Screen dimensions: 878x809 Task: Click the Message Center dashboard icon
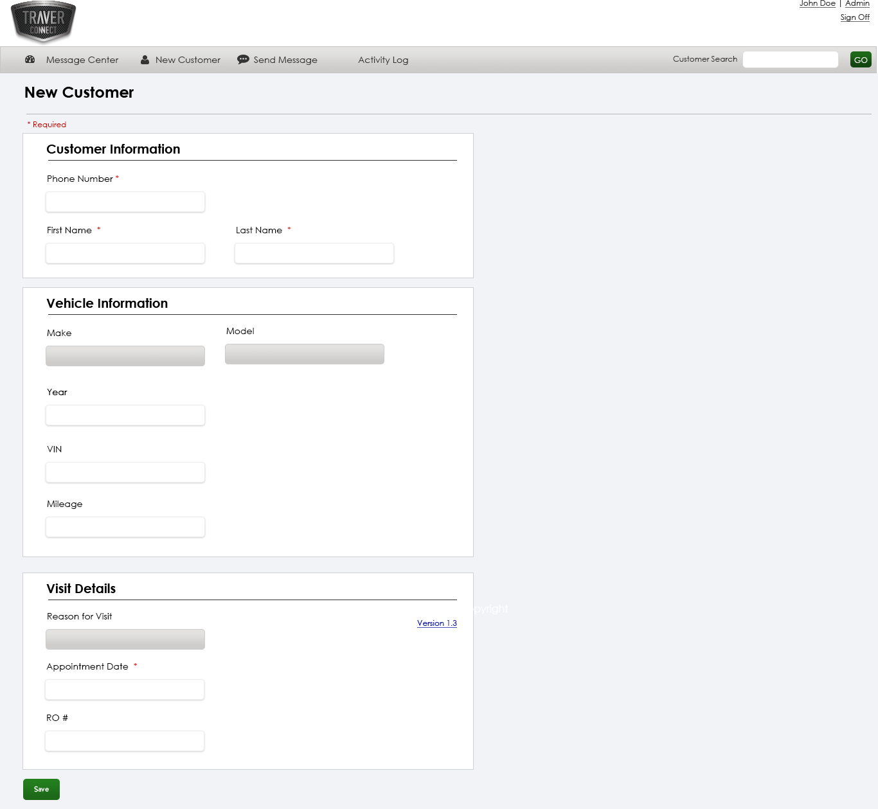tap(30, 60)
